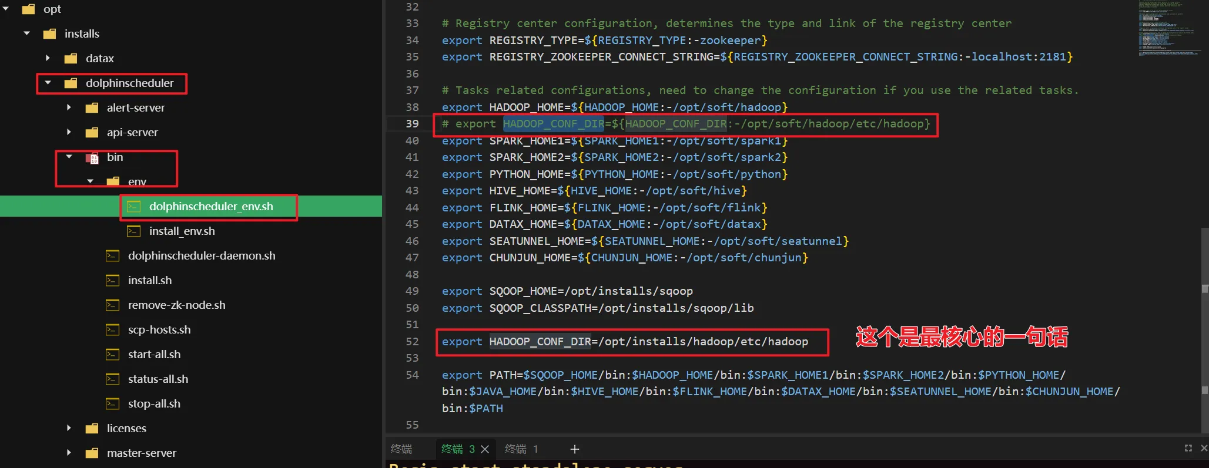Maximize the terminal panel icon
Image resolution: width=1209 pixels, height=468 pixels.
click(x=1188, y=448)
